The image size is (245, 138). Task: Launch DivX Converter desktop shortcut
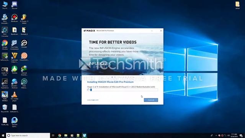(5, 32)
